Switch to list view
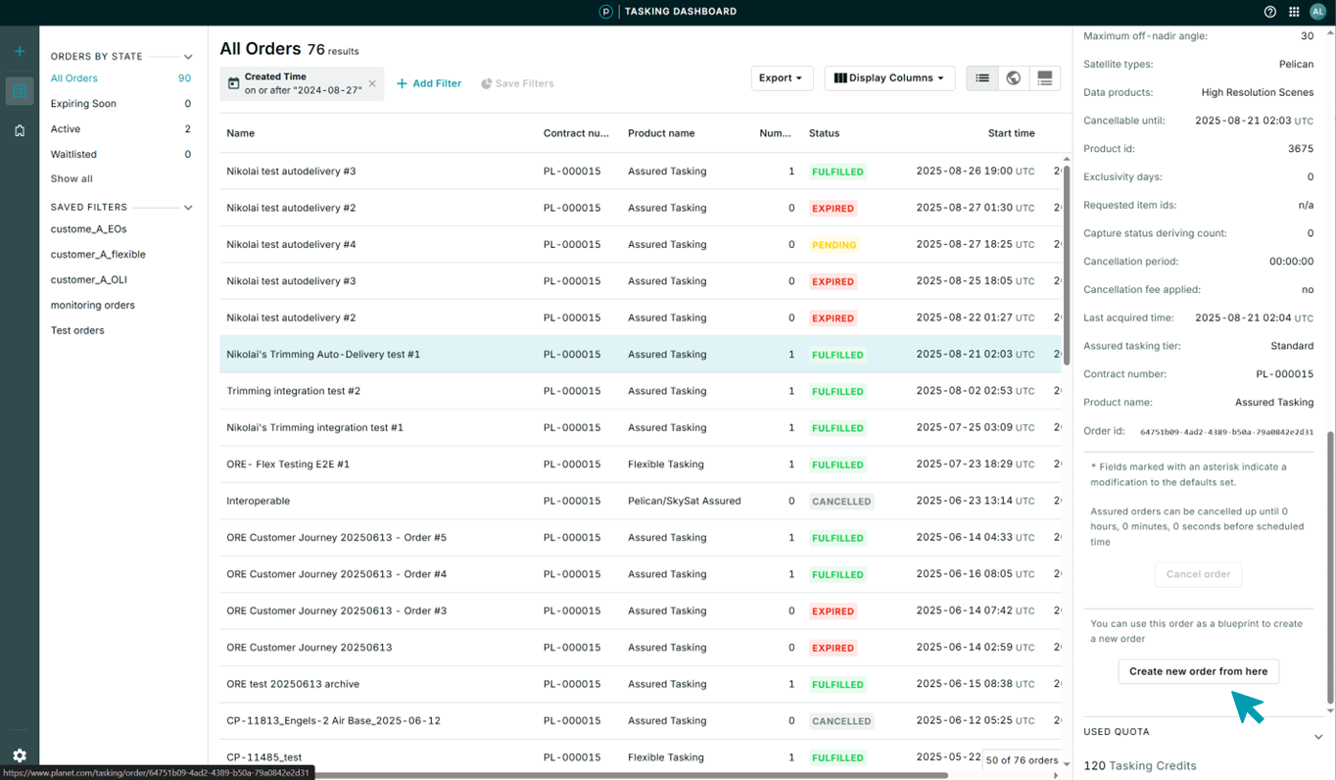This screenshot has height=780, width=1336. tap(982, 78)
